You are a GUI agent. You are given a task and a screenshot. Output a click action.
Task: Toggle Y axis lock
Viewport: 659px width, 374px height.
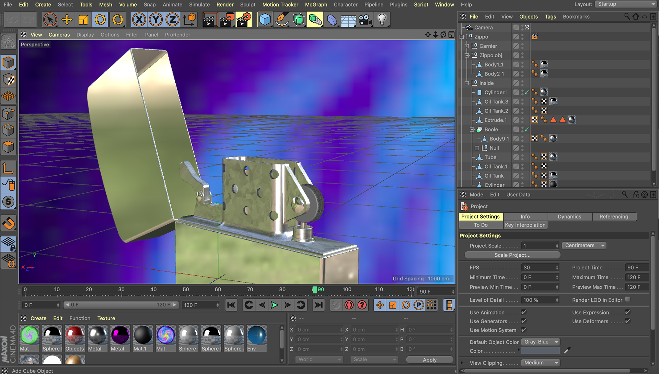[156, 20]
